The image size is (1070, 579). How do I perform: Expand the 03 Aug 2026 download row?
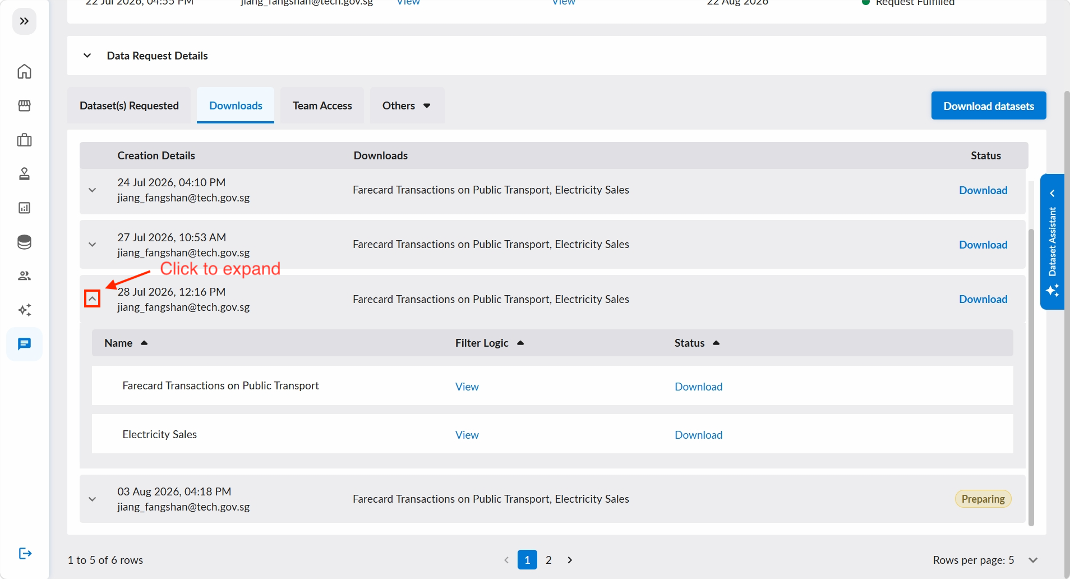pyautogui.click(x=93, y=499)
